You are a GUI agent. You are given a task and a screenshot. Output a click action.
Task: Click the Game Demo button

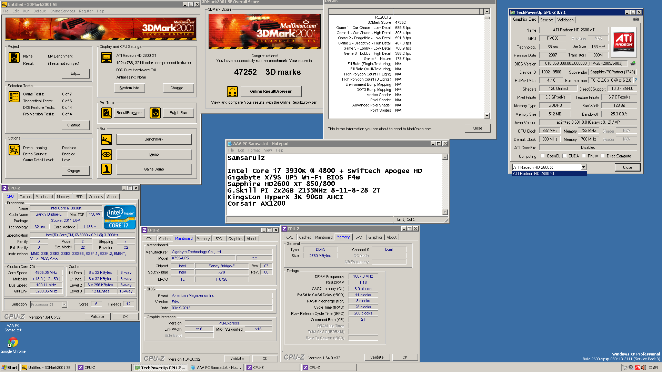pos(154,169)
